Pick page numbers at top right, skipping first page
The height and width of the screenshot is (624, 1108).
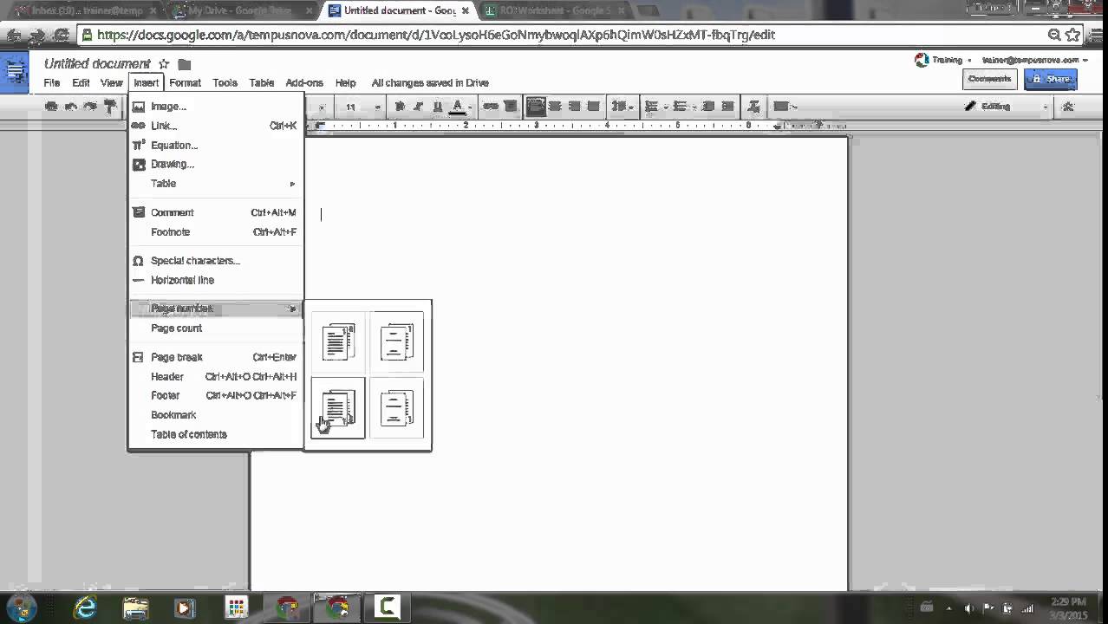397,342
